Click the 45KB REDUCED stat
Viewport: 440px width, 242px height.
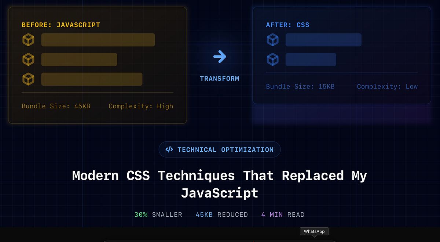(221, 214)
